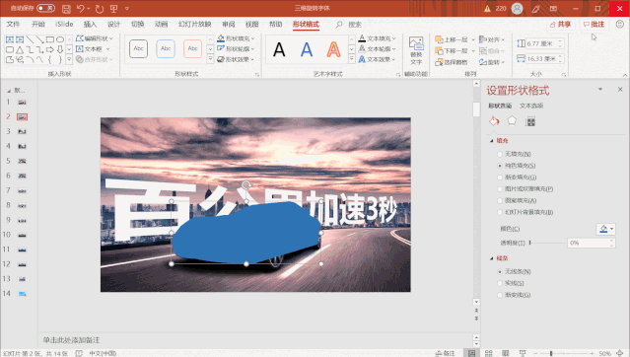The image size is (630, 357).
Task: Open the Size & Properties icon tab
Action: pos(530,121)
